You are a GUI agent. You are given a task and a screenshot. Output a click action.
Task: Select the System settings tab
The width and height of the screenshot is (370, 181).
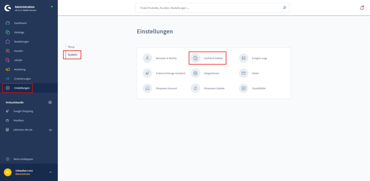72,55
